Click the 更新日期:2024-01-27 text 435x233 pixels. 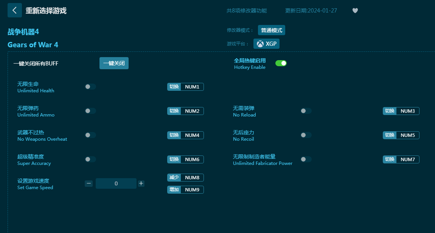pyautogui.click(x=311, y=11)
